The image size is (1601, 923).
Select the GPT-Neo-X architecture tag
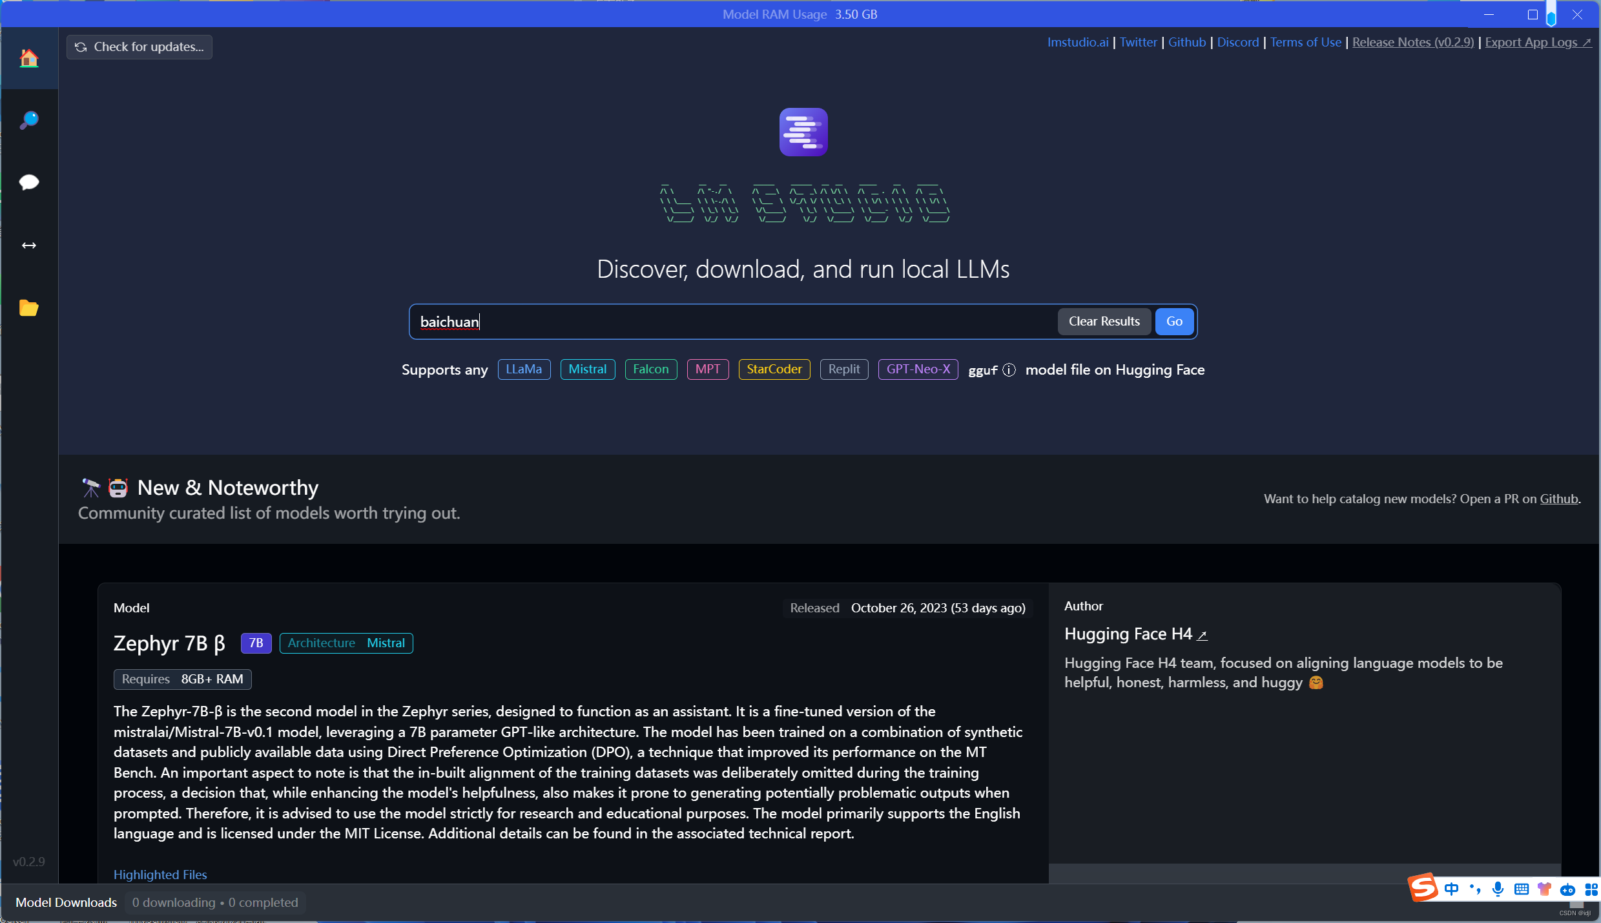[918, 369]
